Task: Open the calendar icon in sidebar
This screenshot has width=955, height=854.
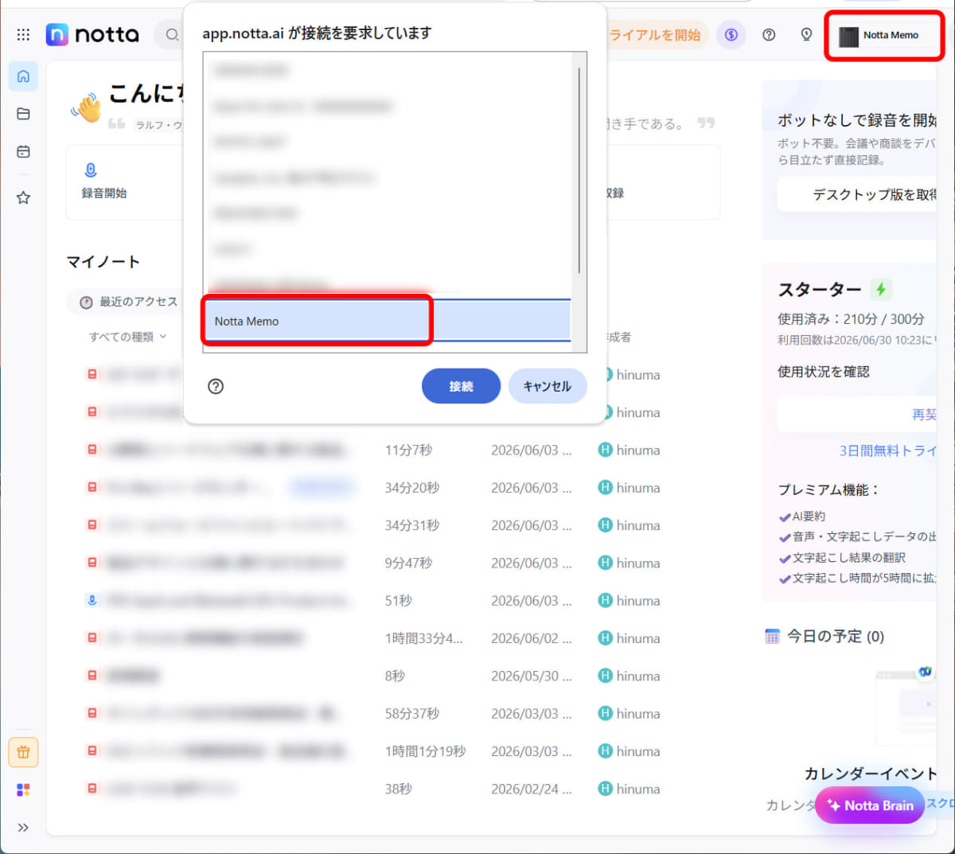Action: click(23, 151)
